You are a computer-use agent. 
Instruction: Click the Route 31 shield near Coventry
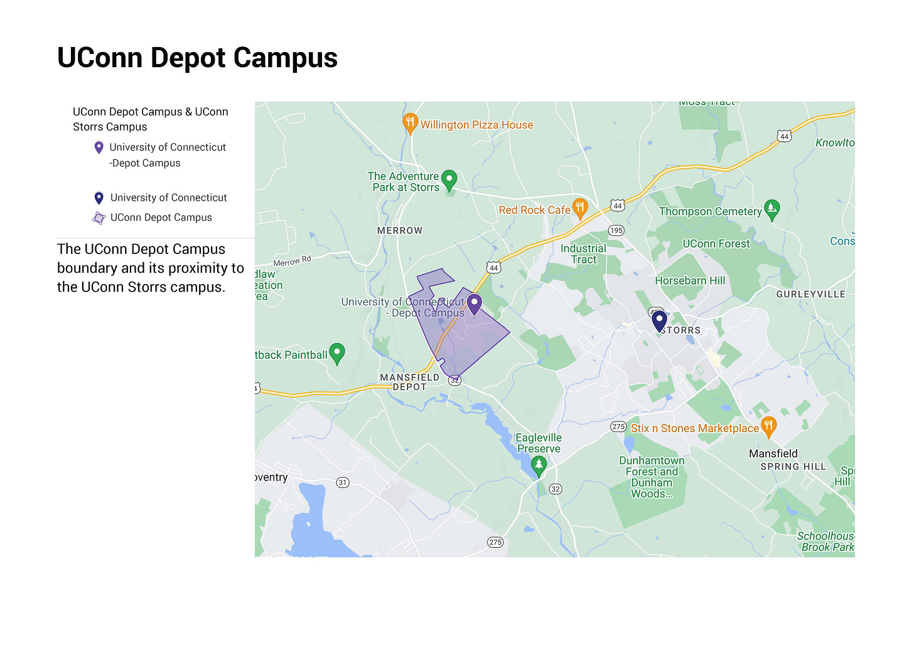coord(342,482)
